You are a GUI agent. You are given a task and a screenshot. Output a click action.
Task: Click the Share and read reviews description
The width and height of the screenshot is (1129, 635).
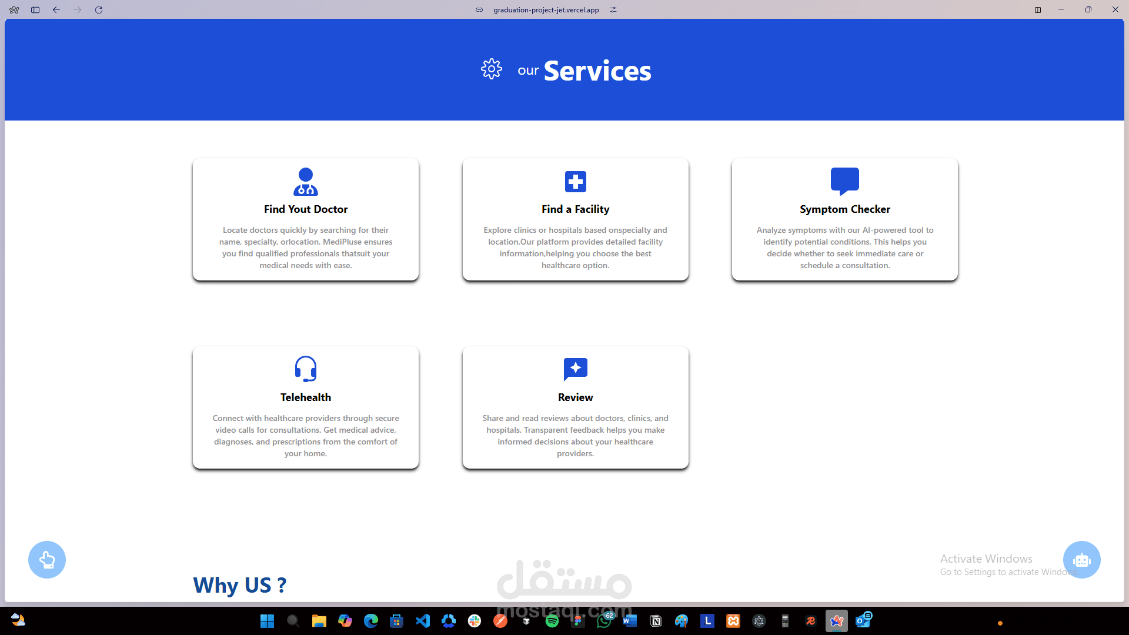coord(576,436)
